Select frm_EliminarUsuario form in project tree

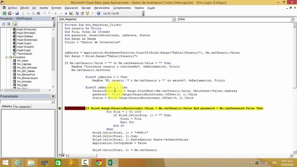click(x=27, y=78)
